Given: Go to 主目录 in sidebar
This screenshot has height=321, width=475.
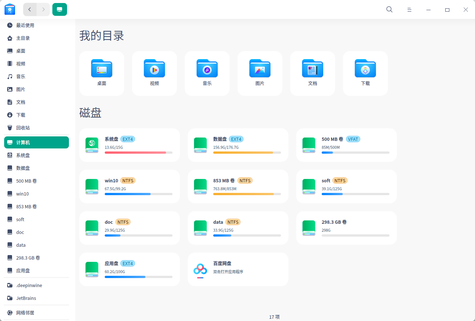Looking at the screenshot, I should tap(37, 38).
